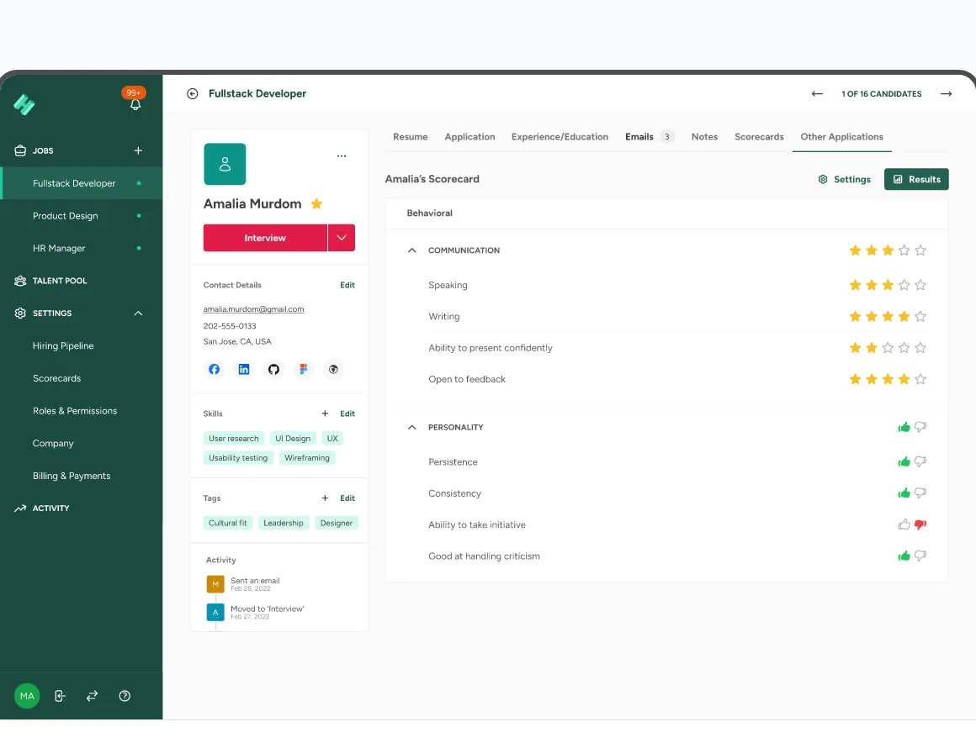976x748 pixels.
Task: Open Activity in sidebar
Action: click(x=42, y=508)
